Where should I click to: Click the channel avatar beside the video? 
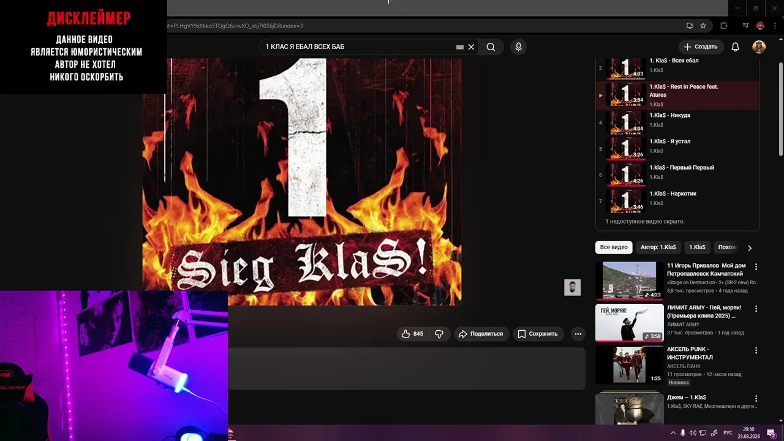pos(572,287)
